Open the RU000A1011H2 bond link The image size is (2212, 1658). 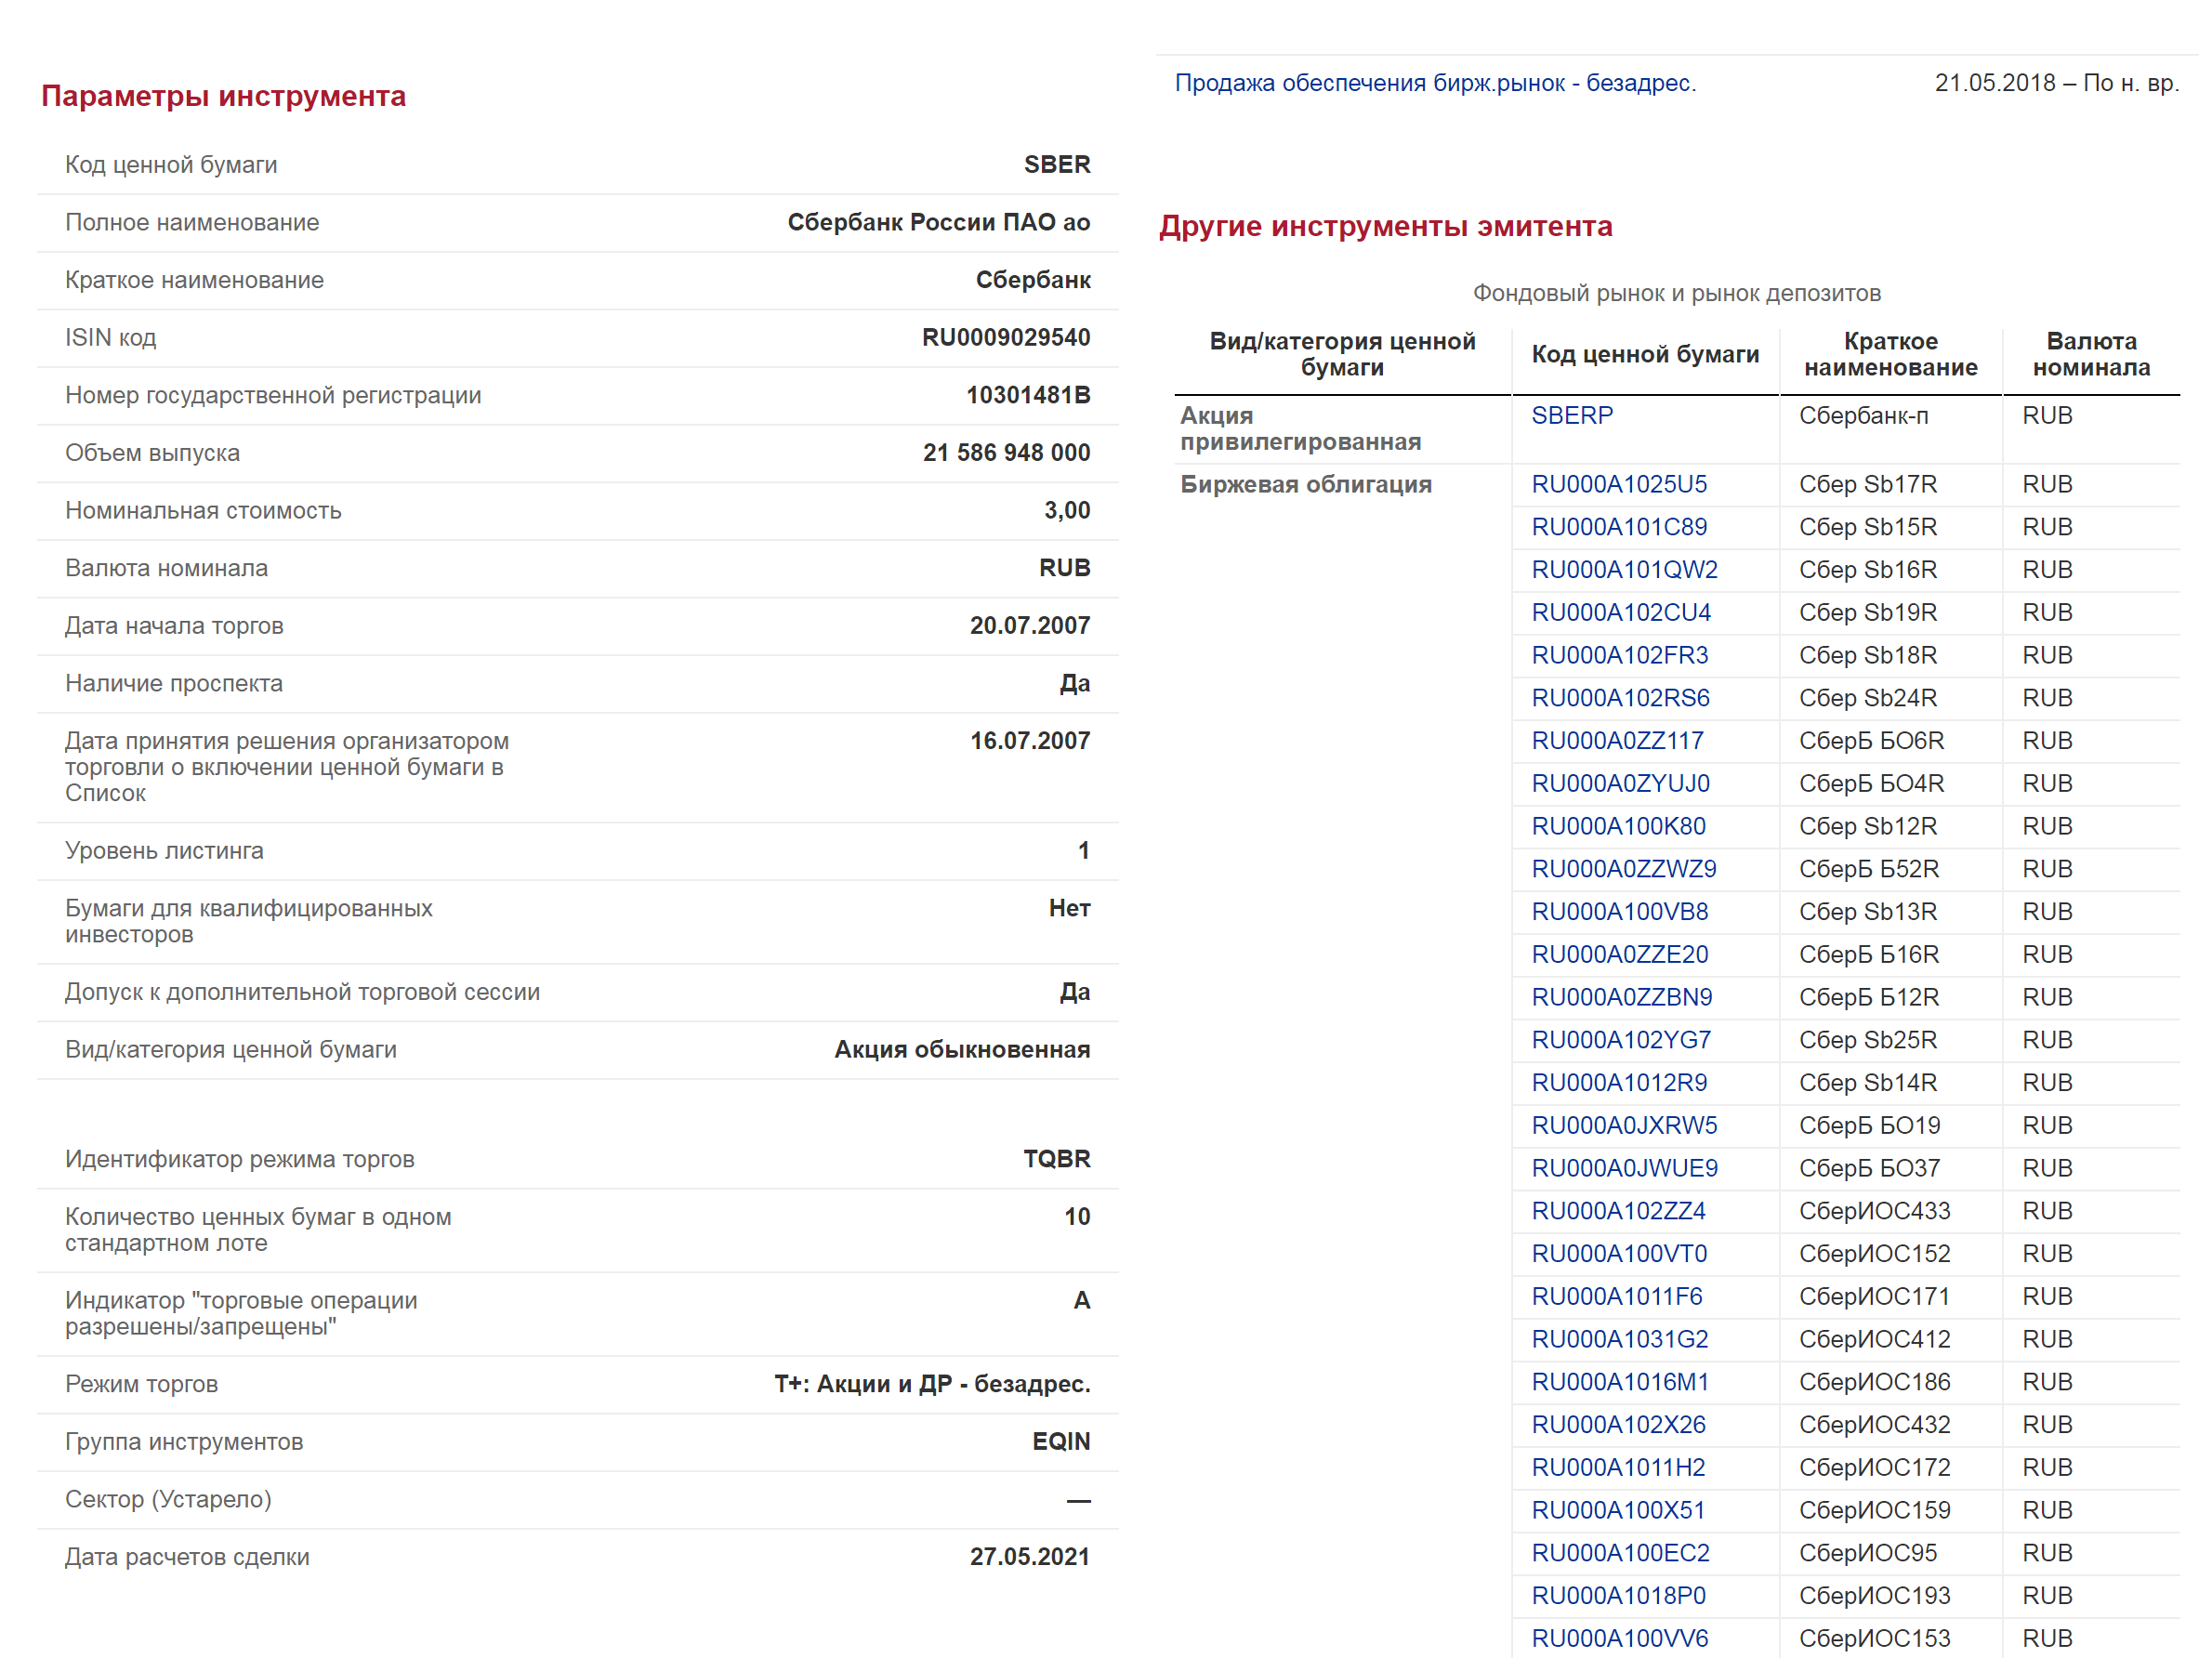pyautogui.click(x=1618, y=1467)
